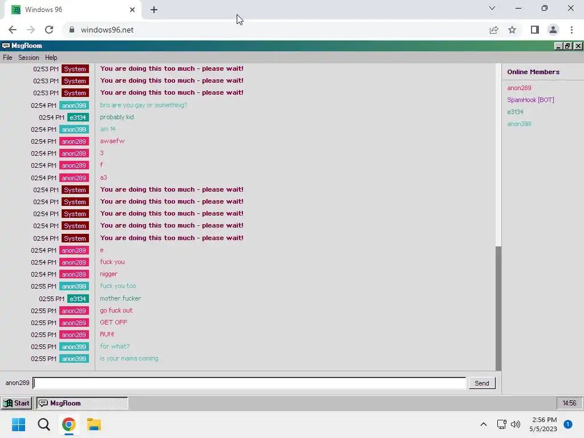The width and height of the screenshot is (584, 438).
Task: Click the windows96.net address bar
Action: (x=275, y=30)
